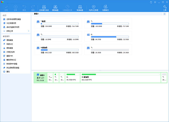
Task: Click 转换到MBR磁盘 in the sidebar
Action: (x=12, y=64)
